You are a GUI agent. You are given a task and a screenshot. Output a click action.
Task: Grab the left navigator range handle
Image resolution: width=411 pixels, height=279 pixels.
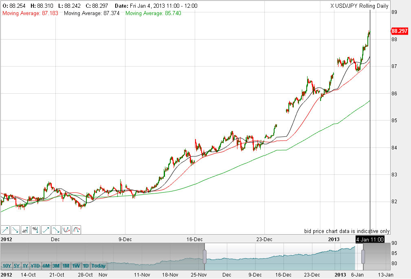[205, 257]
